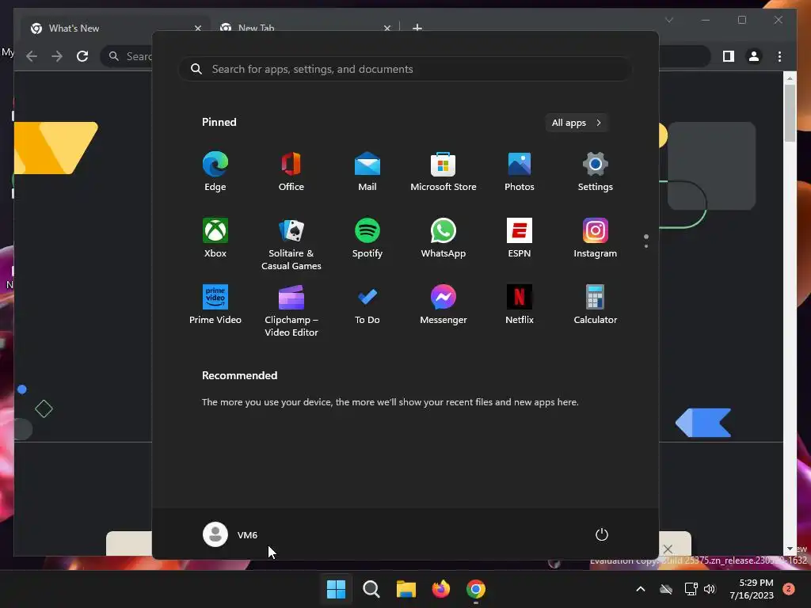
Task: Click the power button in Start menu
Action: pyautogui.click(x=602, y=534)
